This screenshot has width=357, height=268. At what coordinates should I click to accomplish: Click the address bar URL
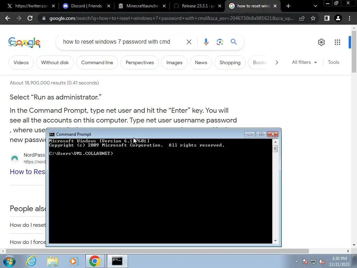(172, 18)
